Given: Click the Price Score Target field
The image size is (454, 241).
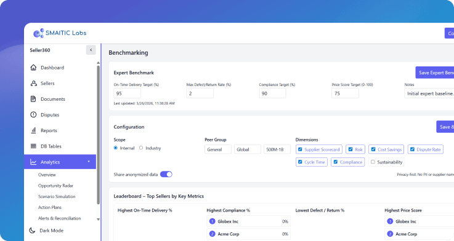Looking at the screenshot, I should (x=345, y=93).
